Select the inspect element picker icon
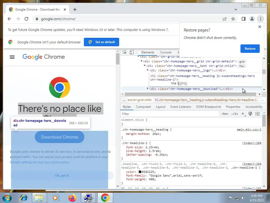This screenshot has width=270, height=203. coord(124,52)
